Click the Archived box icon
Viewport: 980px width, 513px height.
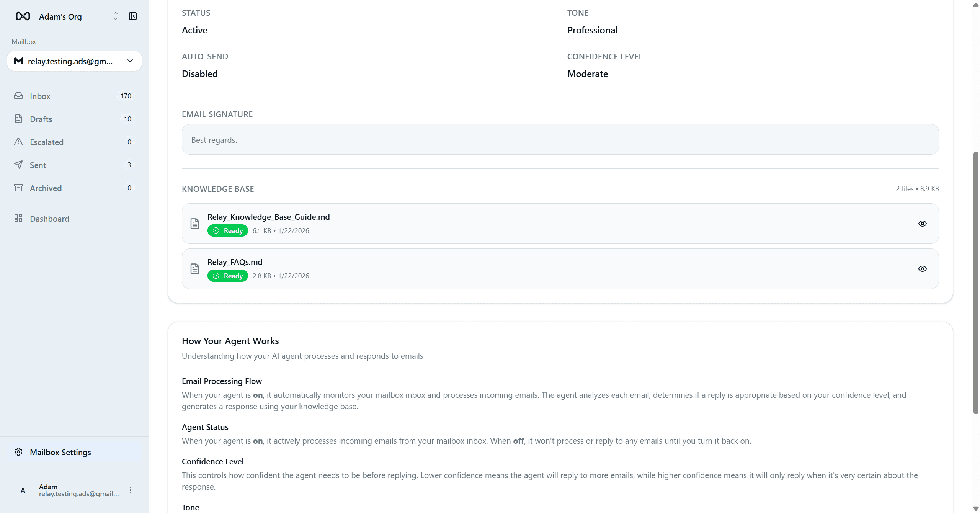19,188
